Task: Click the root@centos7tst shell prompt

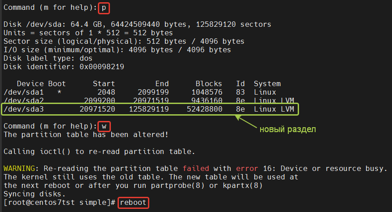Action: click(59, 203)
